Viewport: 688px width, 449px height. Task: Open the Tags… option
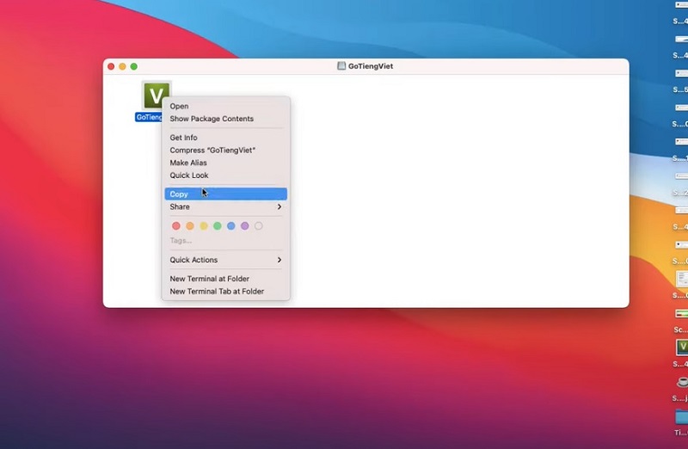point(181,241)
